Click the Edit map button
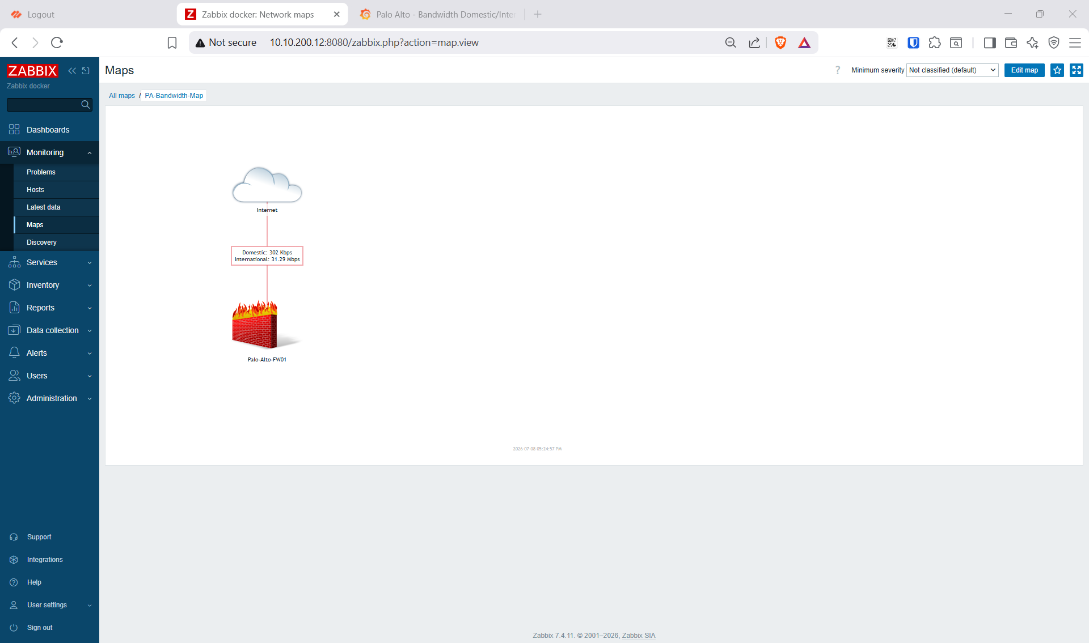 coord(1024,70)
